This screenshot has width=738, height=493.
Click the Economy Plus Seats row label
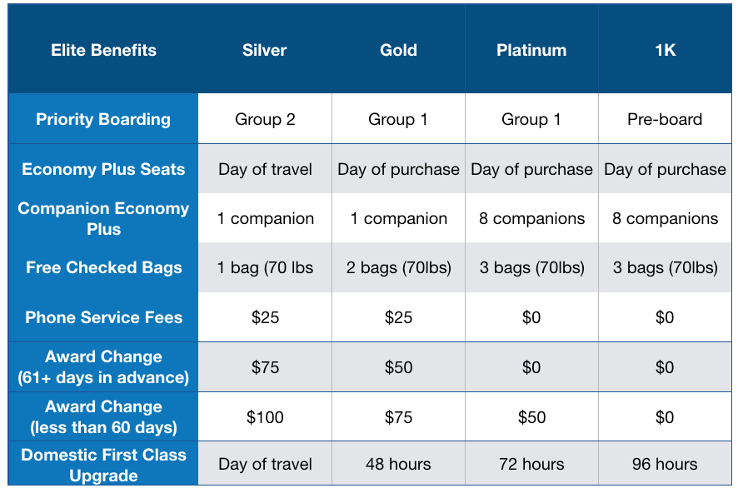coord(103,169)
